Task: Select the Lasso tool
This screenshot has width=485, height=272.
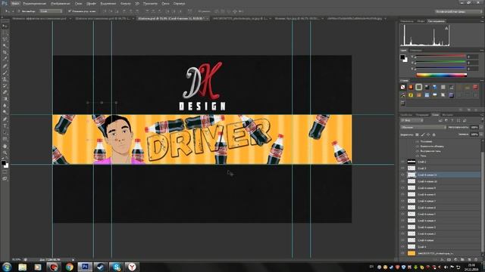Action: tap(5, 39)
